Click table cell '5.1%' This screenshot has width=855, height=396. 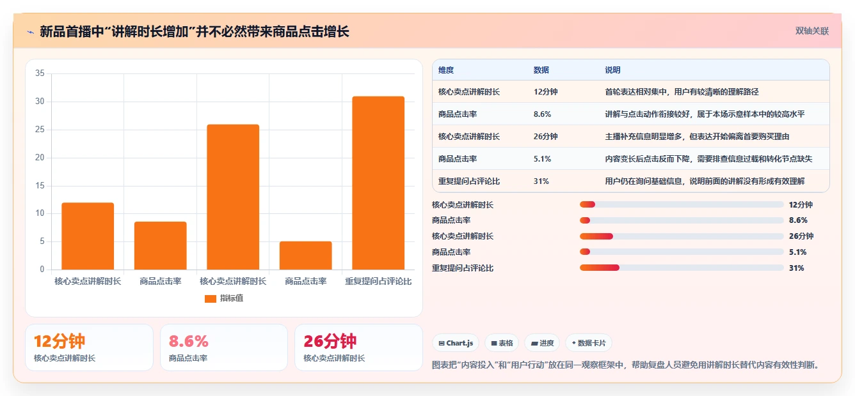point(543,159)
